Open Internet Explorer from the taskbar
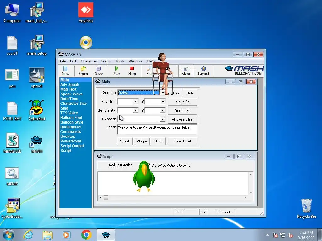The image size is (322, 241). click(x=28, y=235)
